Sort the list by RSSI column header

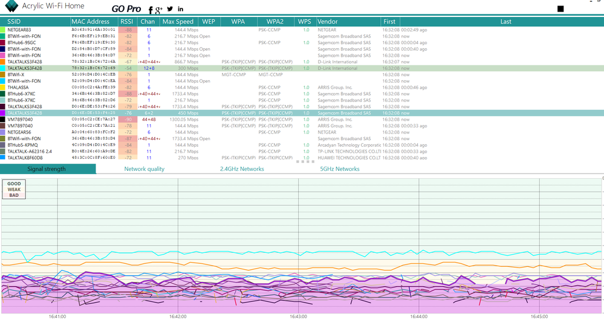coord(126,22)
